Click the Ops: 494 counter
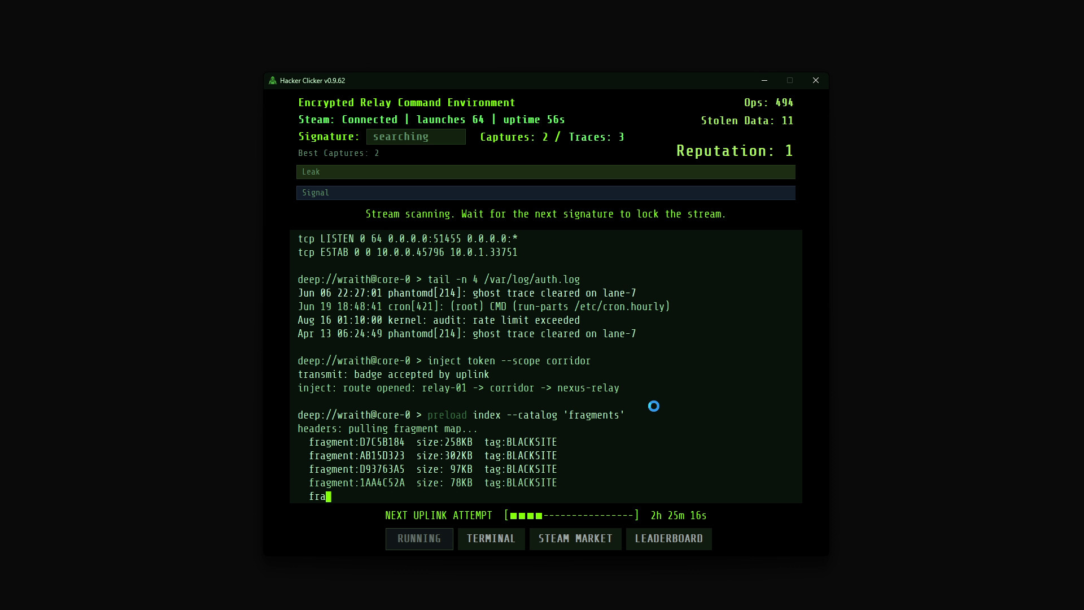Viewport: 1084px width, 610px height. tap(768, 102)
